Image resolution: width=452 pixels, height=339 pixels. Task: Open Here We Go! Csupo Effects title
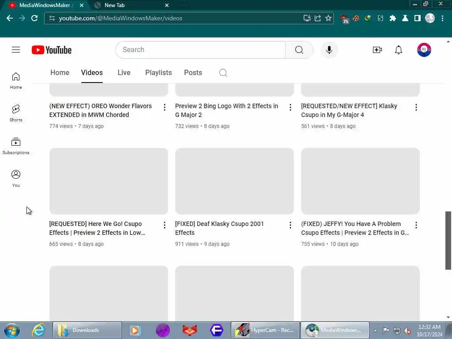[x=97, y=228]
